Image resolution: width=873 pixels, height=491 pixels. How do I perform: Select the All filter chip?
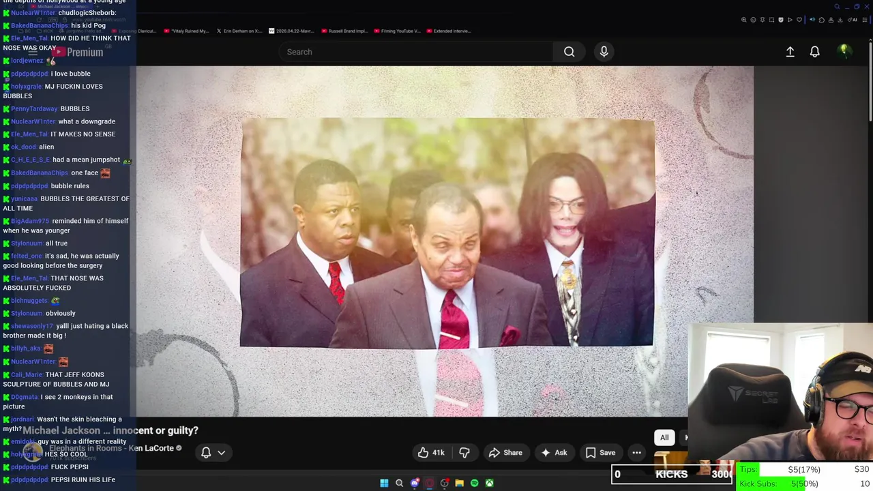[x=664, y=438]
